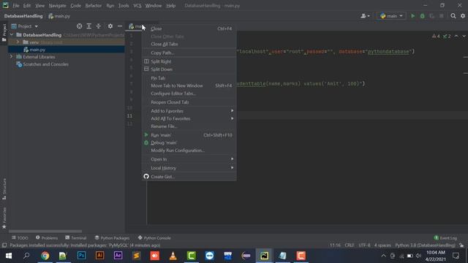Click the warnings count indicator in editor

tap(436, 36)
